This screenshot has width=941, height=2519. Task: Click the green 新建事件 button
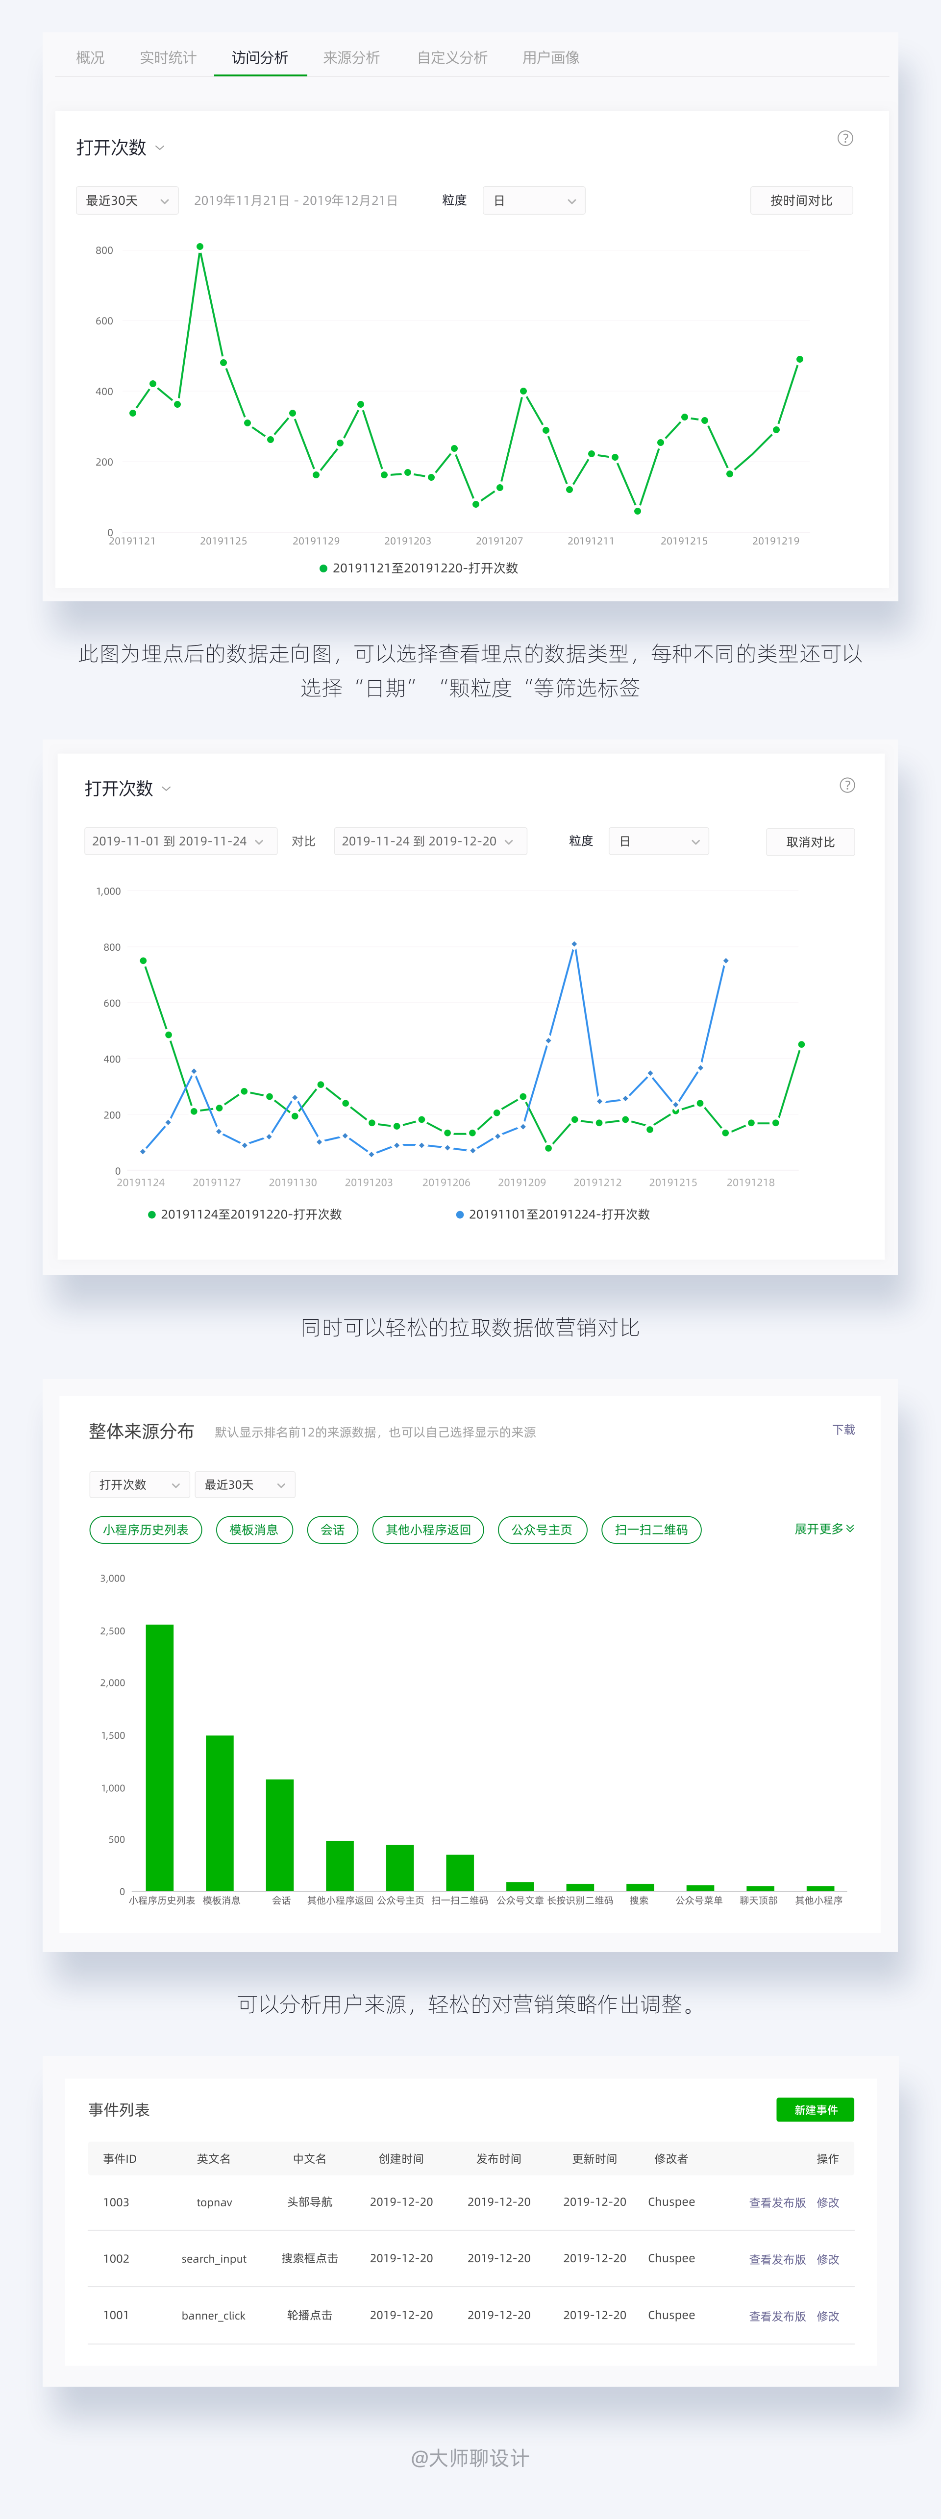(815, 2109)
